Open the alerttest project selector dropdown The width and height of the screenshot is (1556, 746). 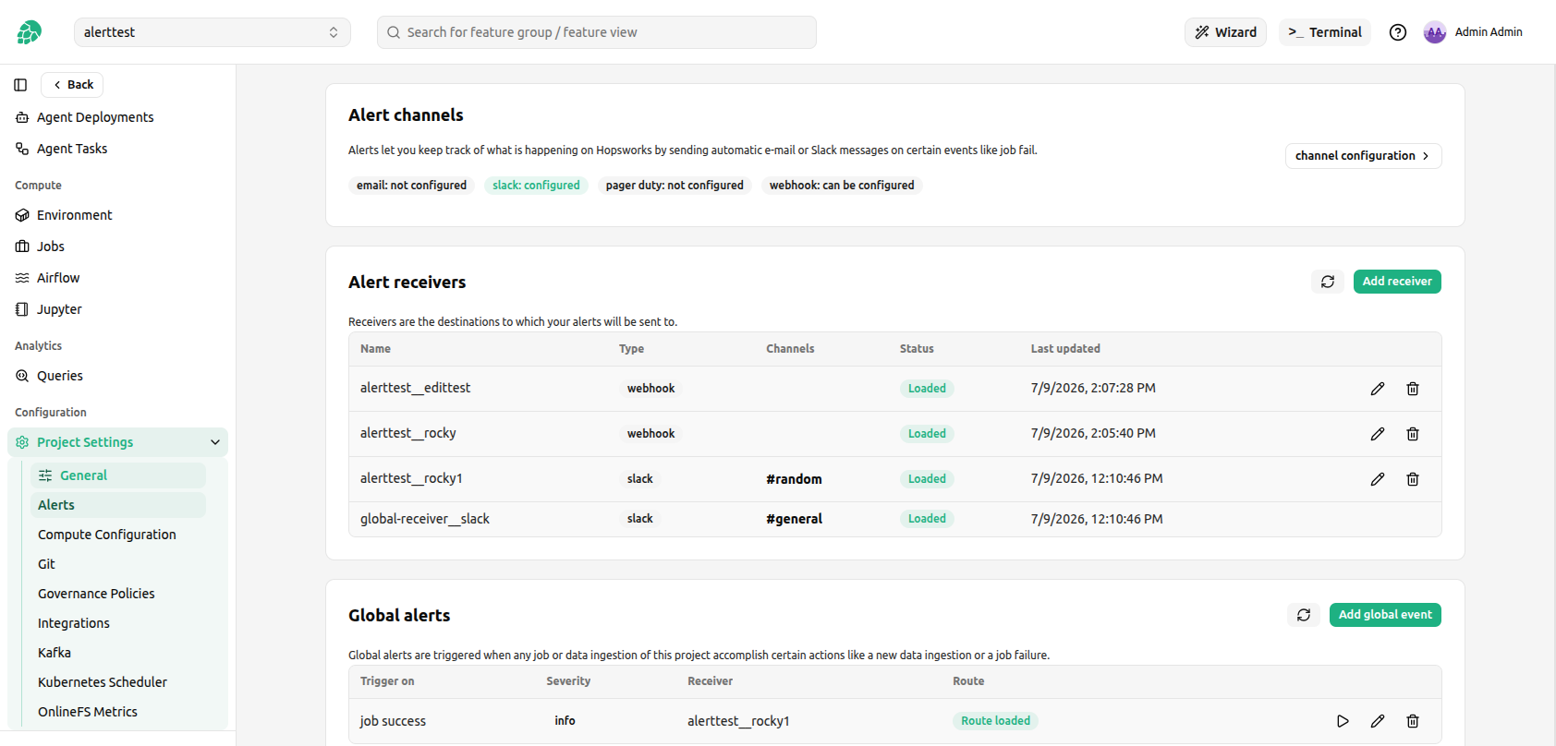tap(213, 32)
